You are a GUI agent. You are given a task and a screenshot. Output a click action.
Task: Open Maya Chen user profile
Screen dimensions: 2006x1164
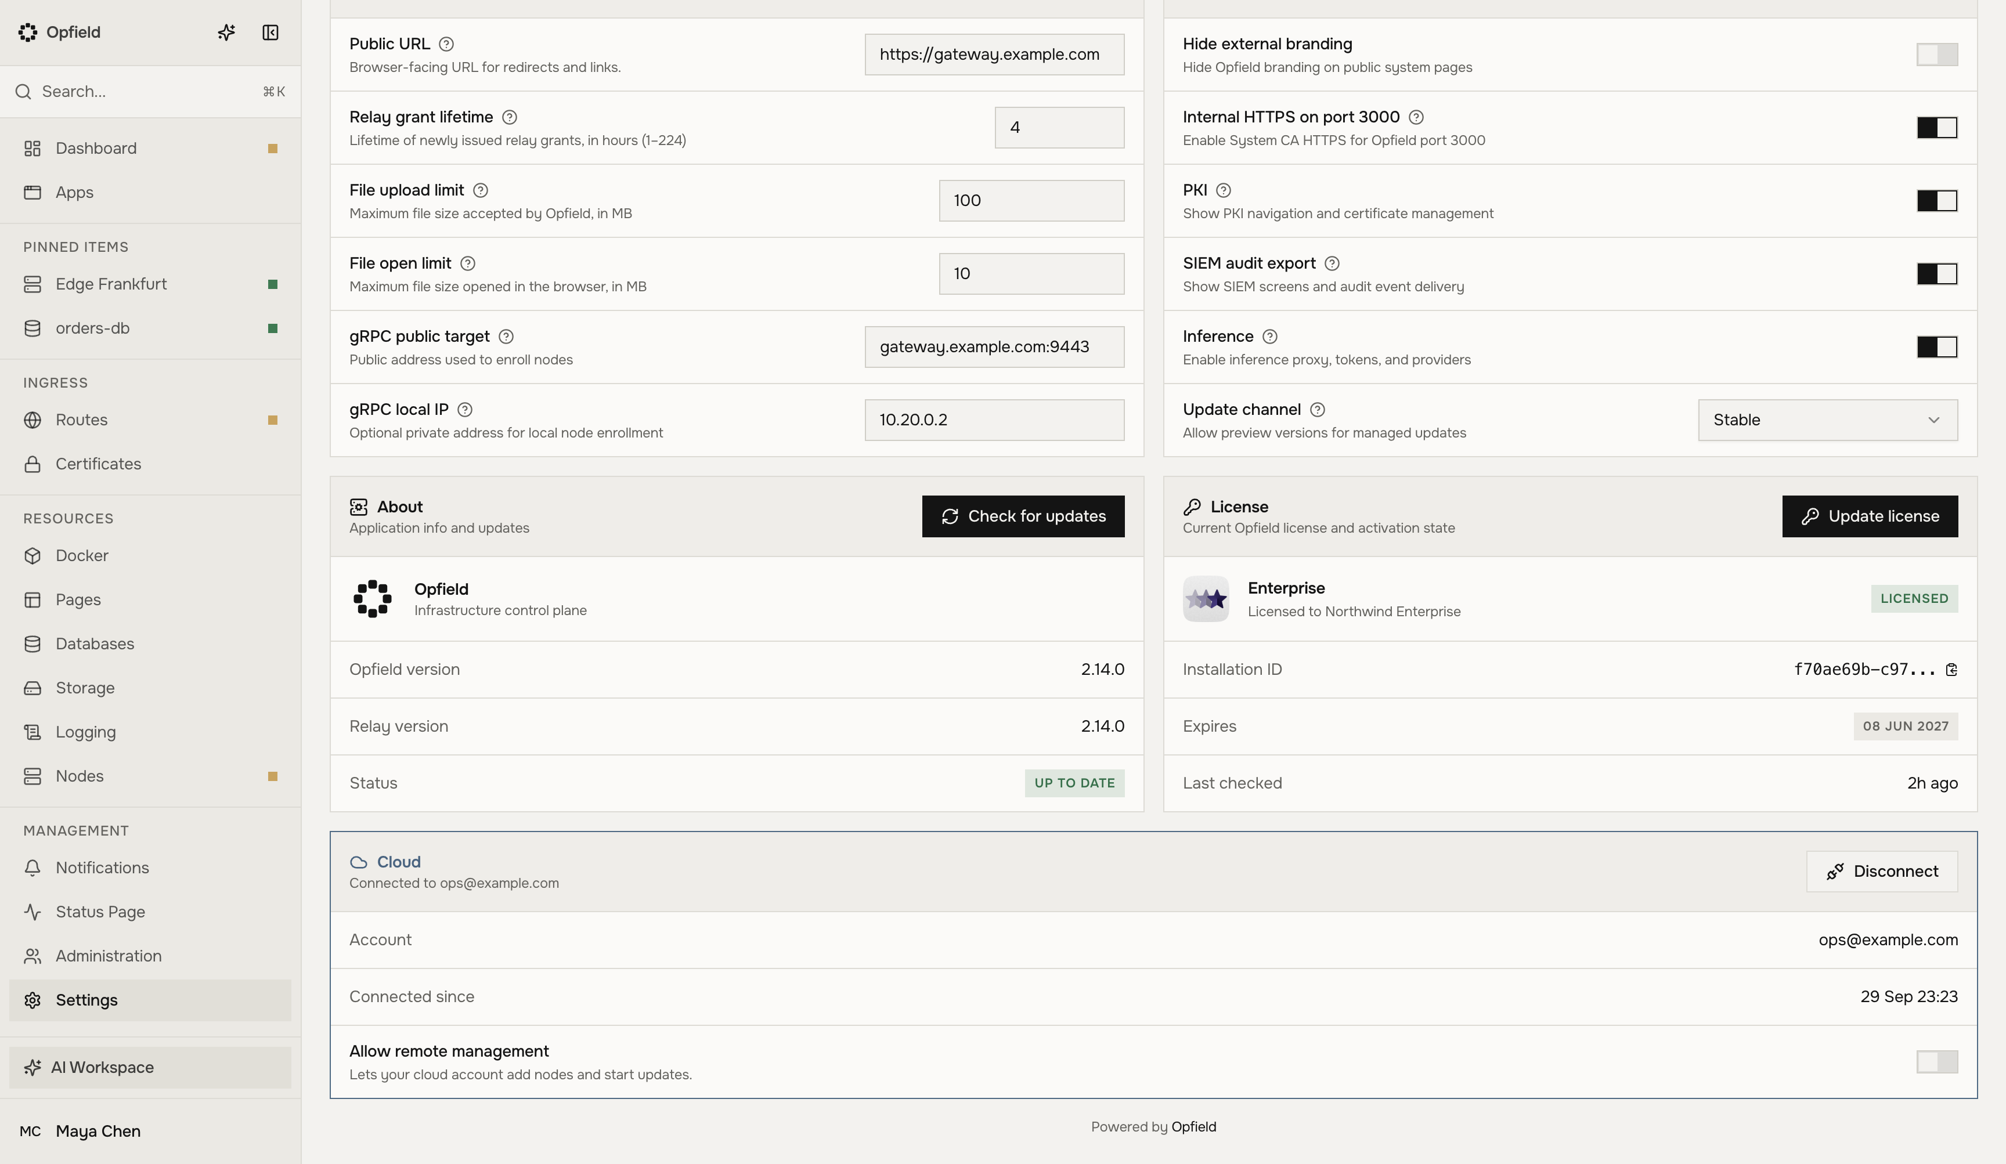point(150,1132)
